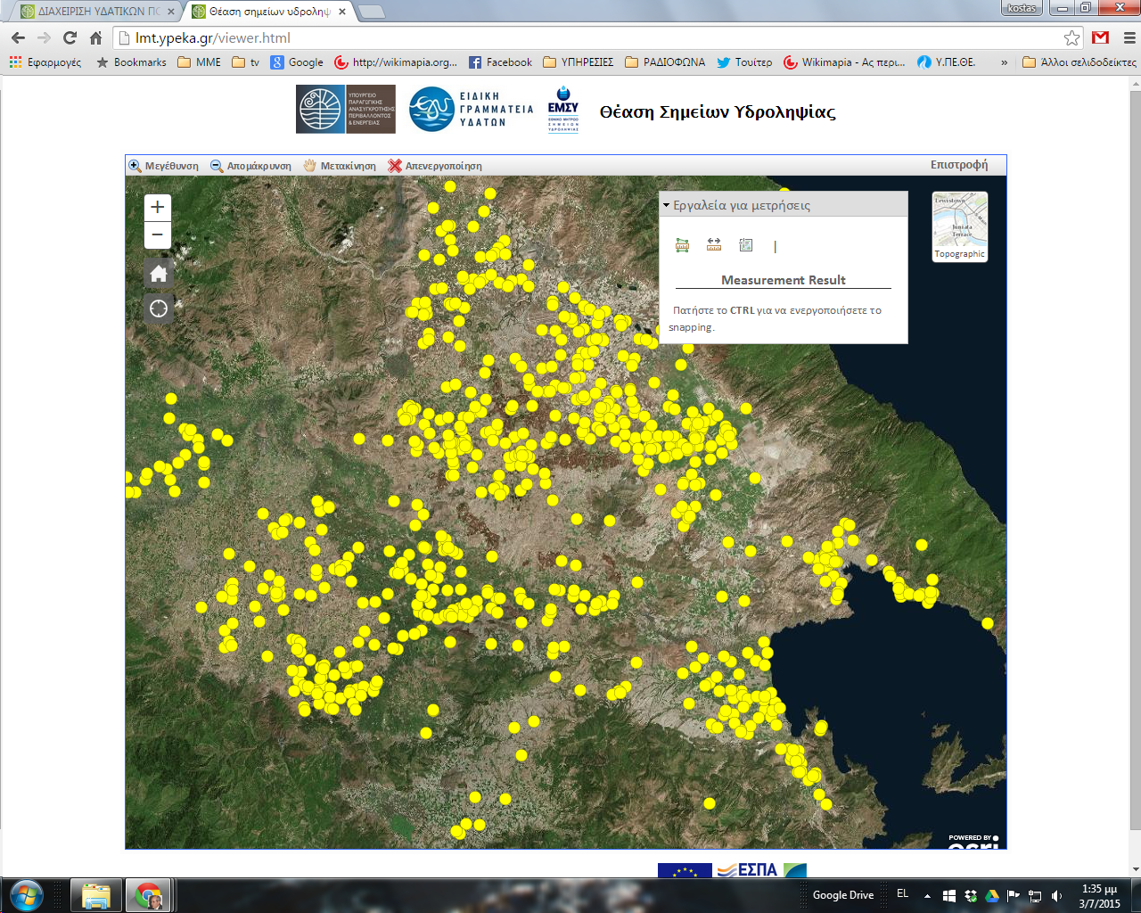Click the map zoom out minus button

(158, 235)
